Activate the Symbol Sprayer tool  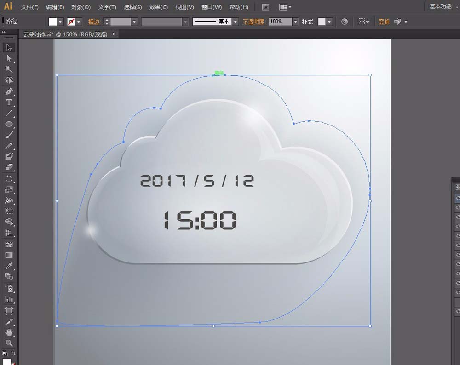pos(9,289)
